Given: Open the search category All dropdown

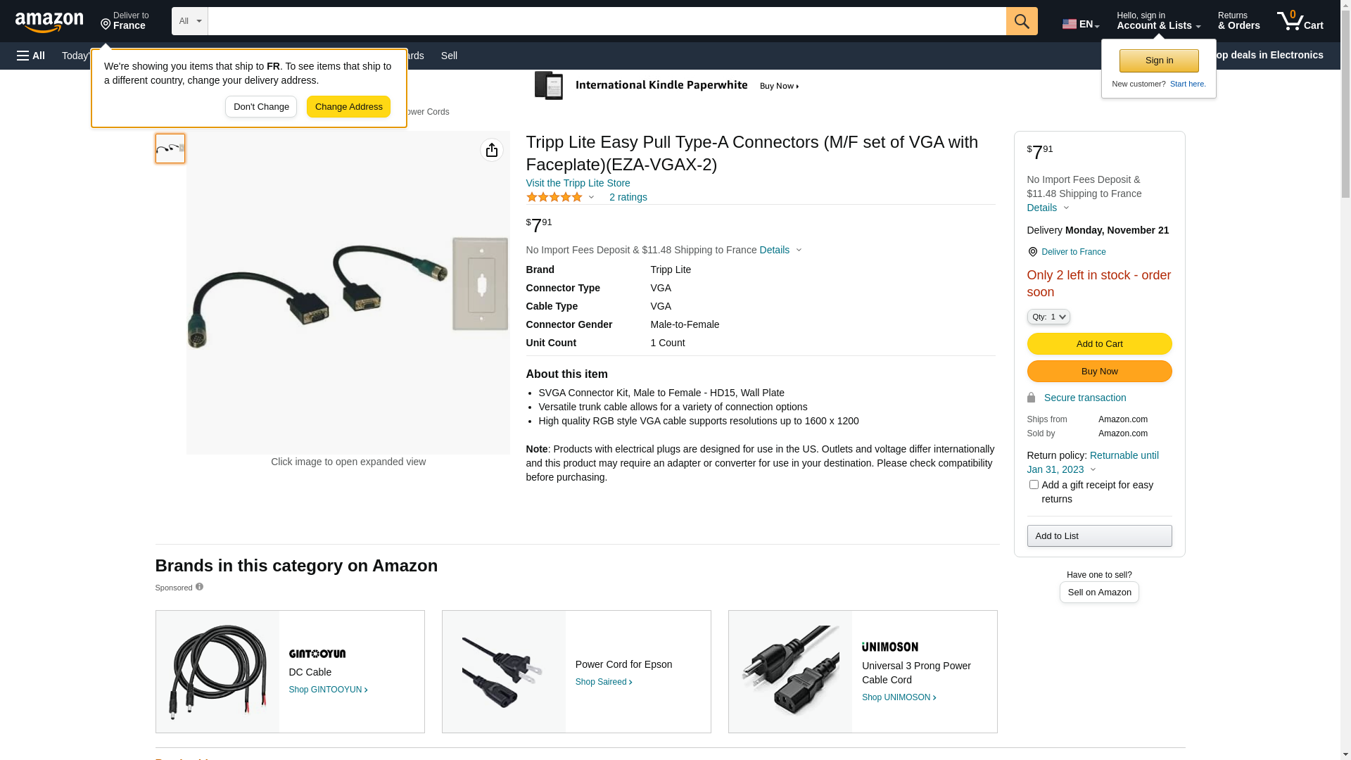Looking at the screenshot, I should pyautogui.click(x=189, y=21).
